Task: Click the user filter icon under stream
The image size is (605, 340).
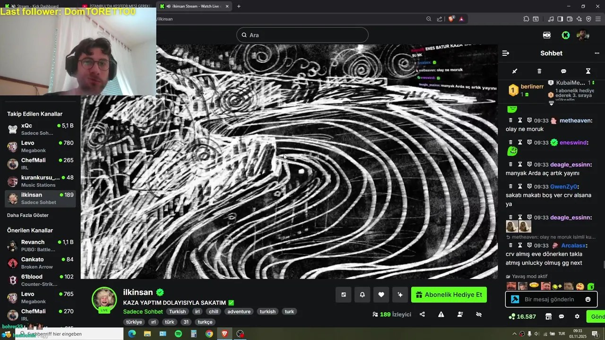Action: [x=460, y=314]
